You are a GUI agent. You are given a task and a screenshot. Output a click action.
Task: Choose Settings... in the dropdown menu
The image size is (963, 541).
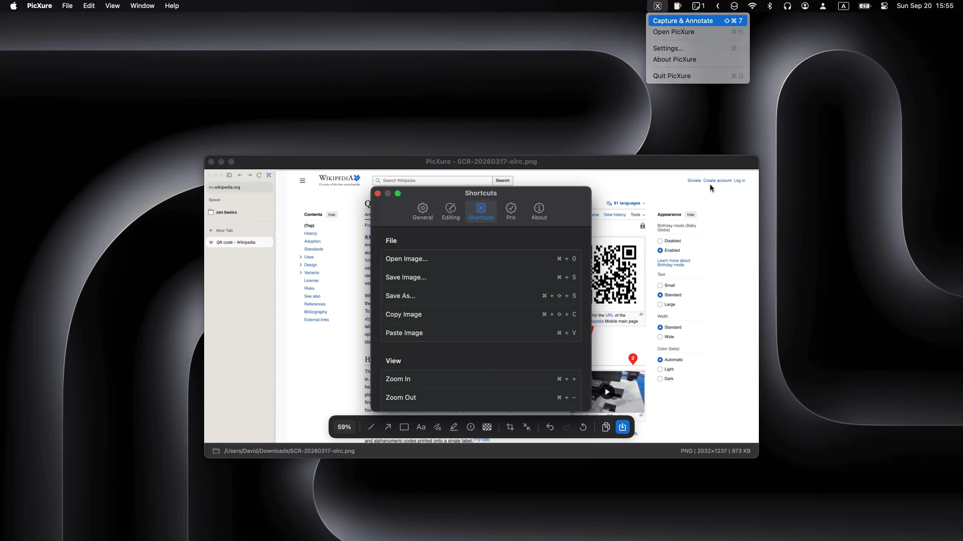point(698,49)
